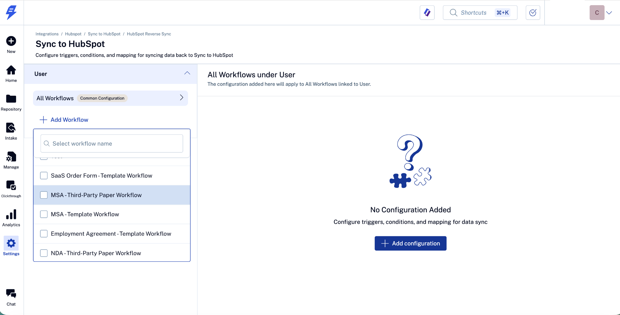The height and width of the screenshot is (315, 620).
Task: Go to Intake in the sidebar
Action: 11,128
